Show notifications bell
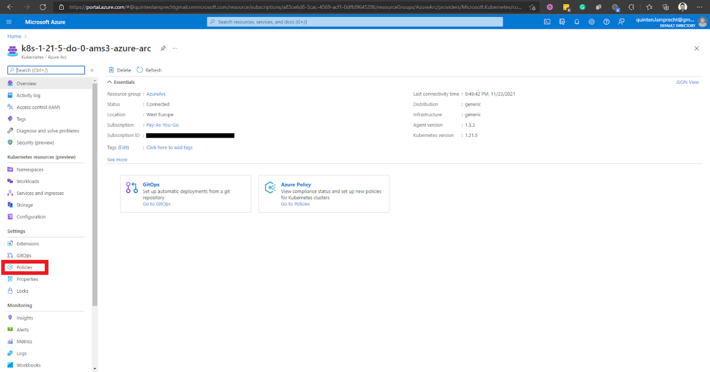This screenshot has height=372, width=710. pyautogui.click(x=577, y=22)
